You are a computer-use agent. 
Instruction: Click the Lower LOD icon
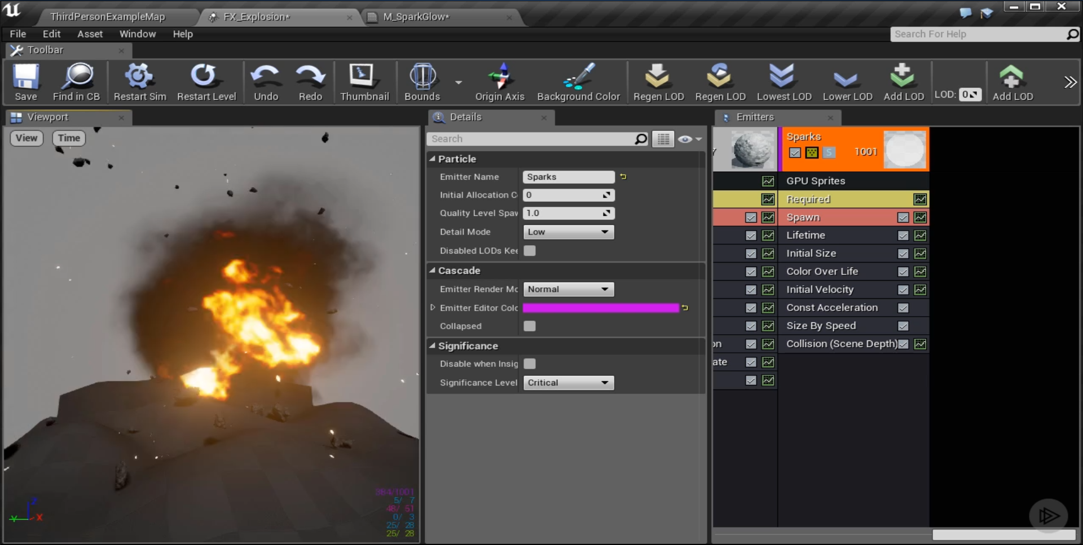847,82
